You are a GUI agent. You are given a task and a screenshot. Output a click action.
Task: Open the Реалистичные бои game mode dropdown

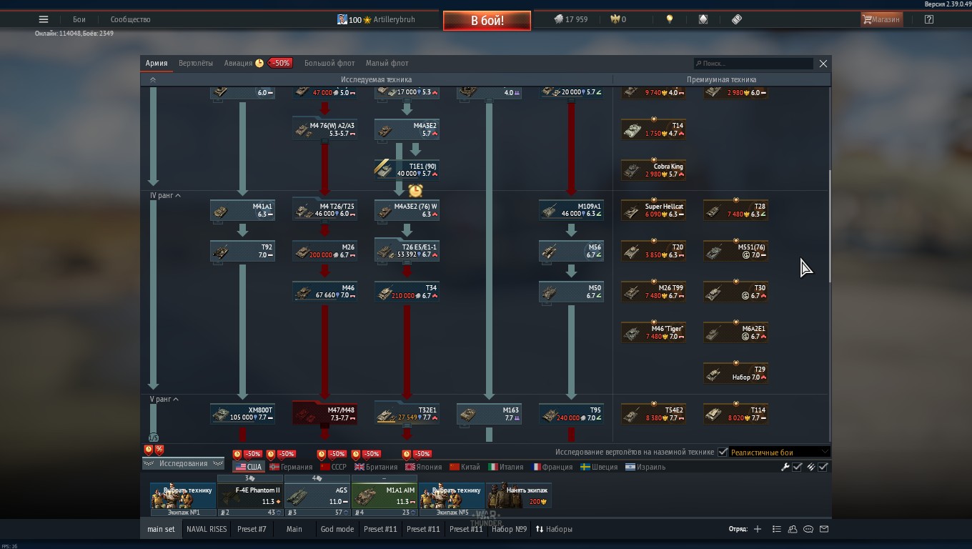tap(780, 452)
